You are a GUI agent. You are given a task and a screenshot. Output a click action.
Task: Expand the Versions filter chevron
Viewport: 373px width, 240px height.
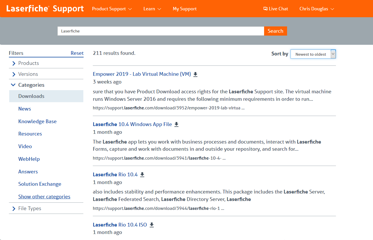point(14,74)
